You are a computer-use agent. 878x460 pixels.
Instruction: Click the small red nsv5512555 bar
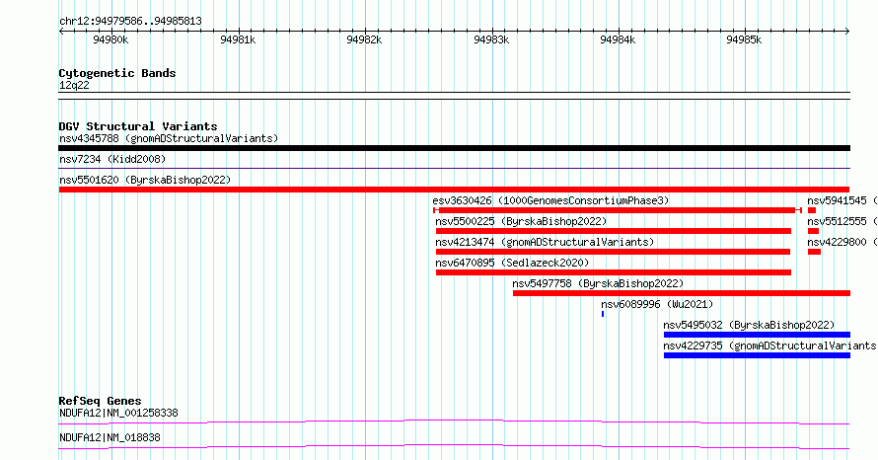pyautogui.click(x=814, y=231)
